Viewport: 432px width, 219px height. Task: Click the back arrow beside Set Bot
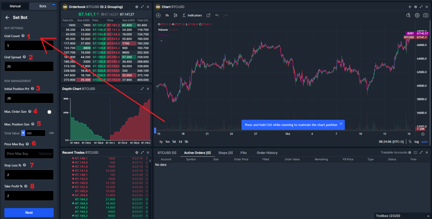point(7,18)
